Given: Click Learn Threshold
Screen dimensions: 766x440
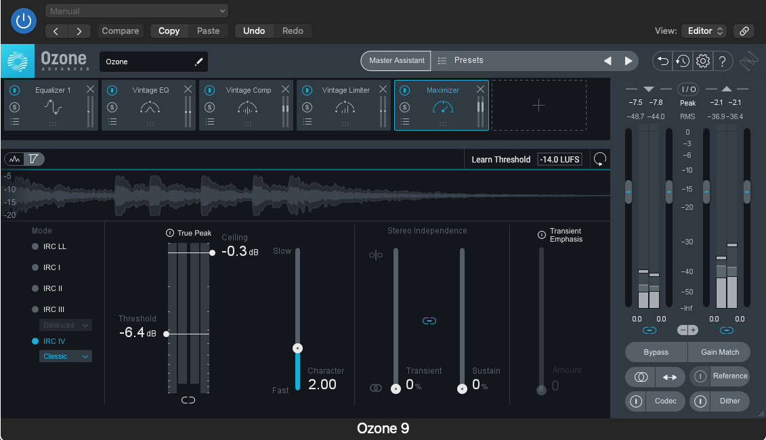Looking at the screenshot, I should 501,159.
